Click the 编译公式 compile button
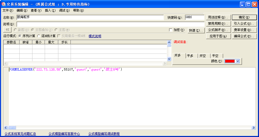259x137 pixels. [x=244, y=36]
